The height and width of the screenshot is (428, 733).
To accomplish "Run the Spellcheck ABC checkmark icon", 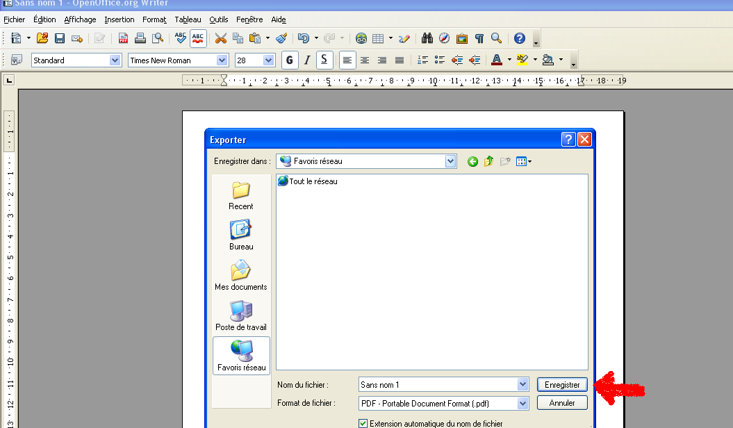I will pos(181,38).
